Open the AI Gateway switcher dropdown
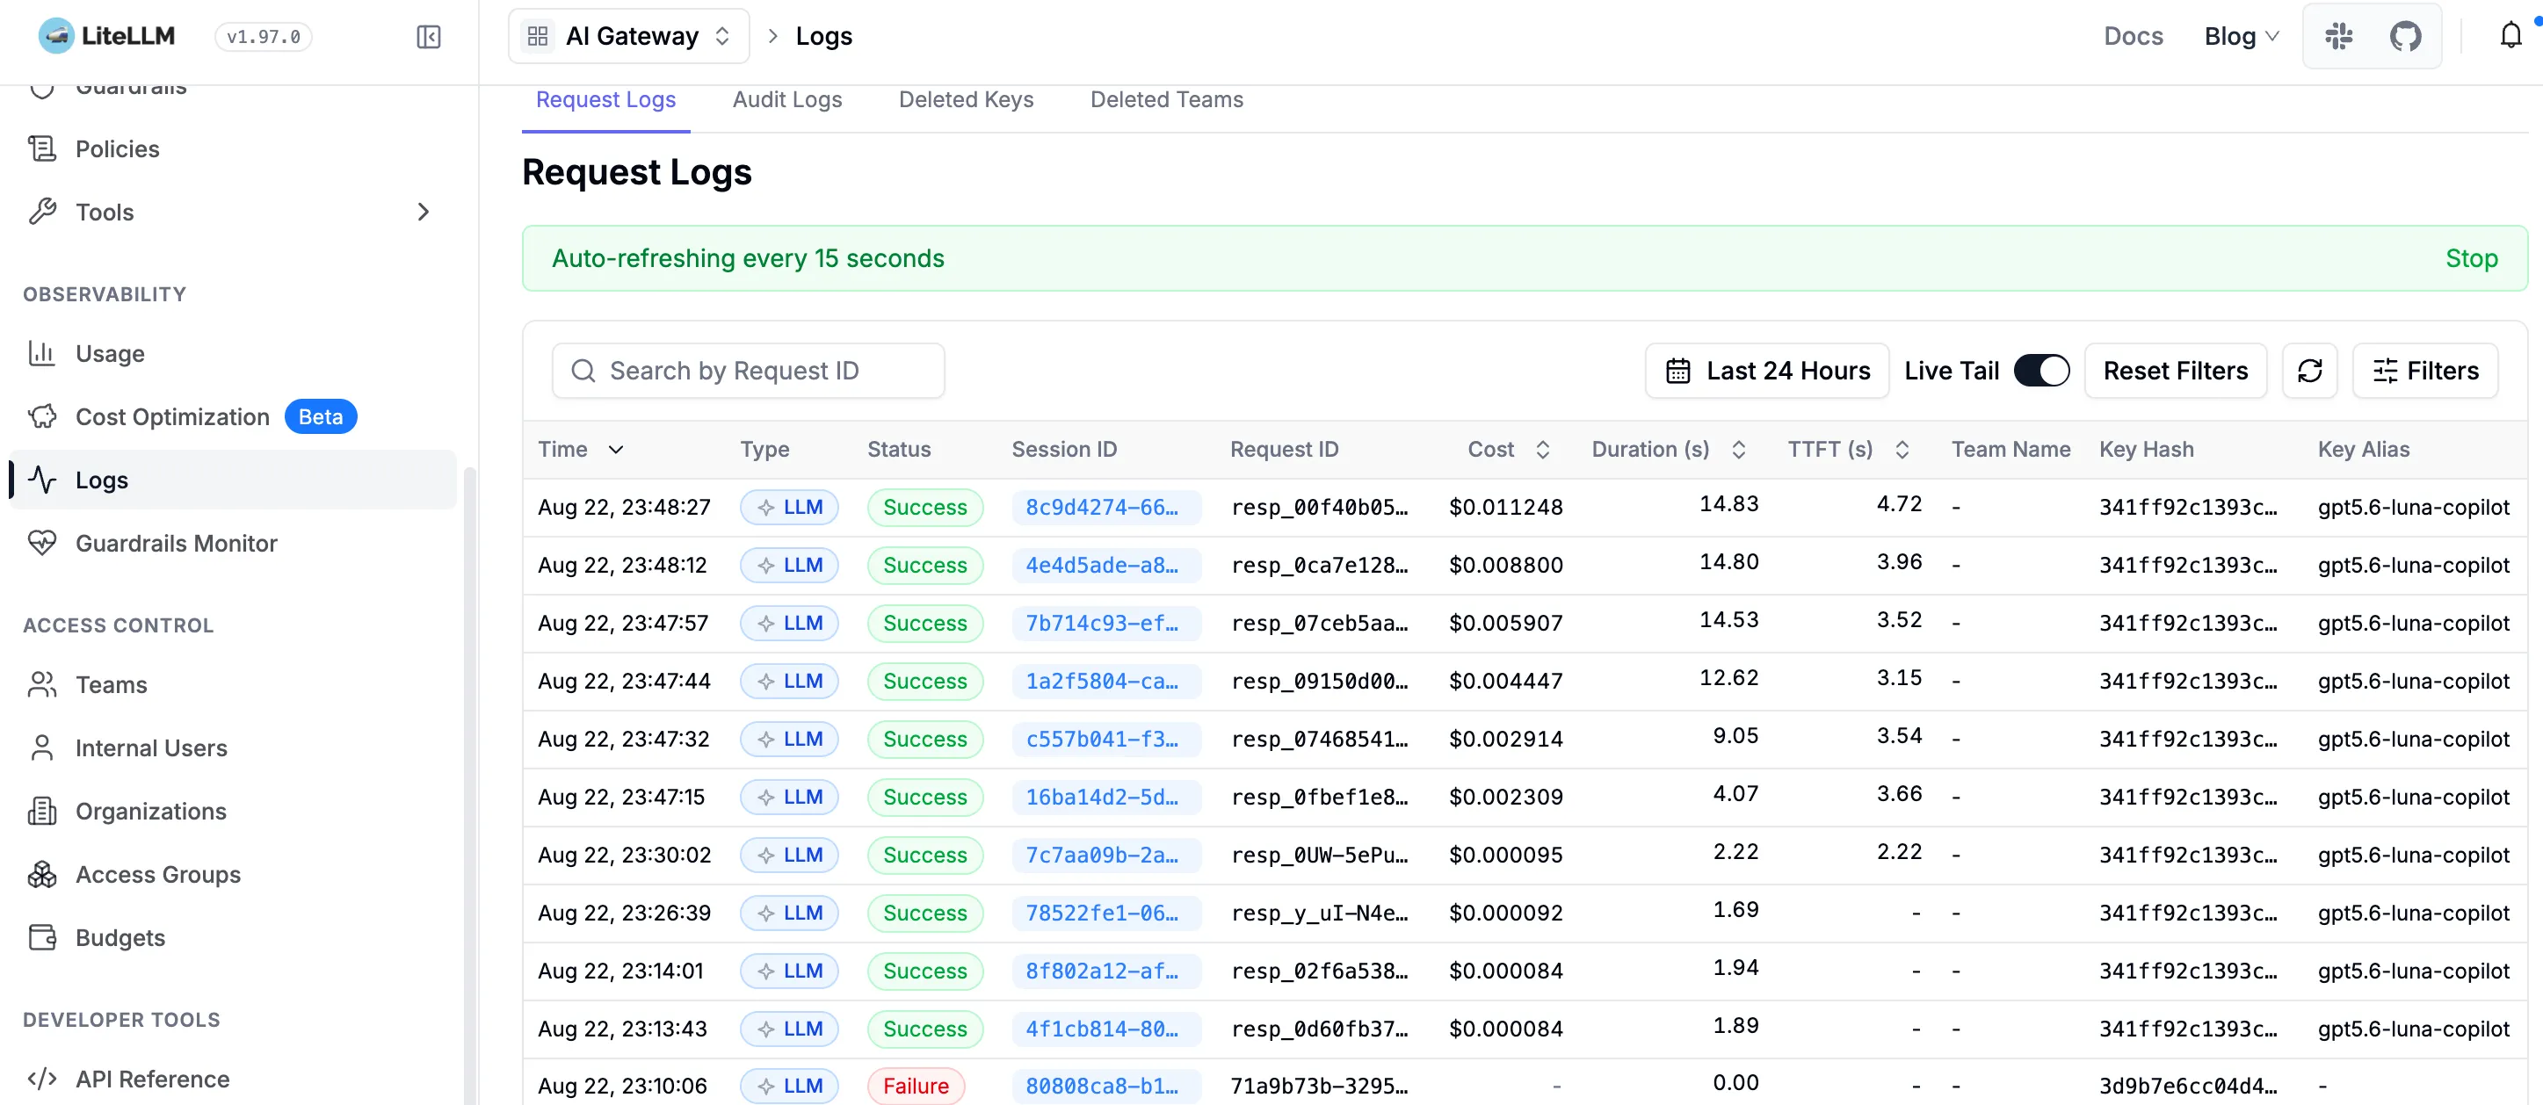This screenshot has width=2543, height=1105. [629, 37]
